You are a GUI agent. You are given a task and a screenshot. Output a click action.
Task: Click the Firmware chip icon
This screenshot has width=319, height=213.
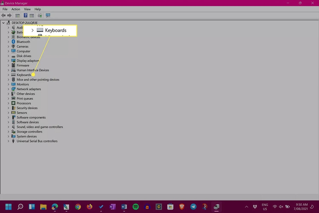[x=13, y=66]
